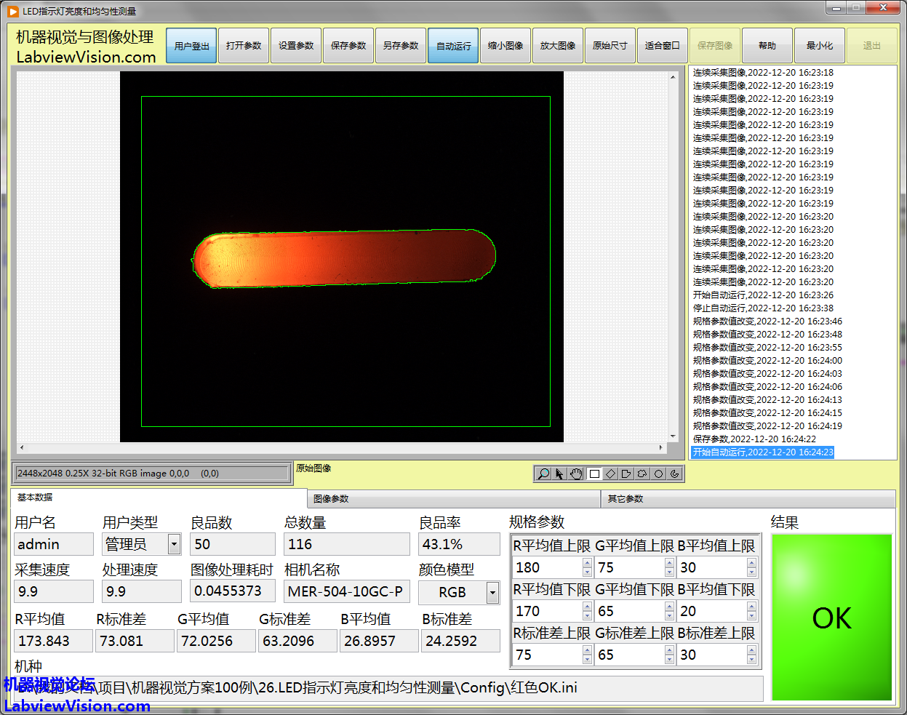Click the 相机名称 value MER-504-10GC-P
The width and height of the screenshot is (907, 715).
click(347, 591)
